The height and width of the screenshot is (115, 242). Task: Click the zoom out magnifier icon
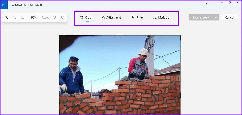click(x=14, y=17)
